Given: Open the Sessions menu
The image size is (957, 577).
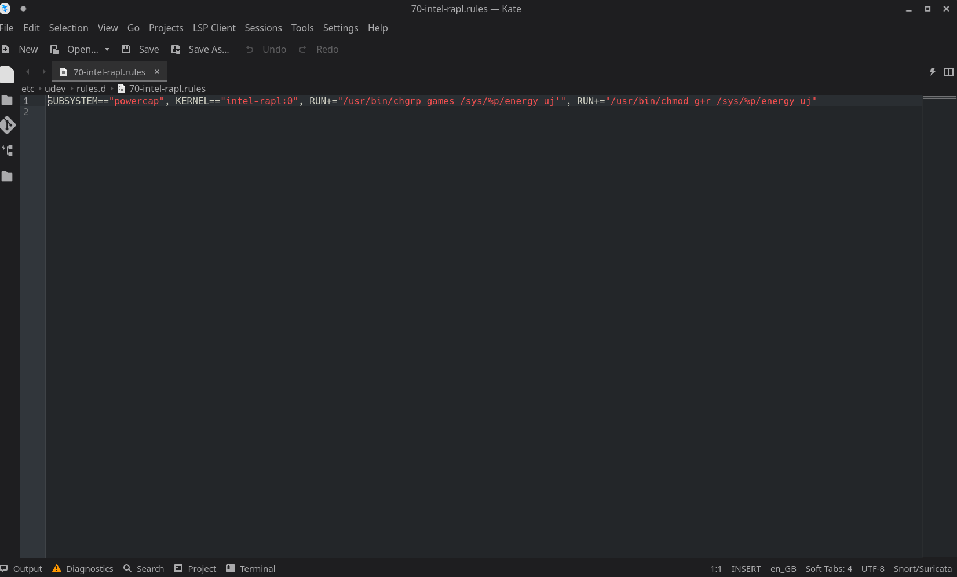Looking at the screenshot, I should coord(263,28).
